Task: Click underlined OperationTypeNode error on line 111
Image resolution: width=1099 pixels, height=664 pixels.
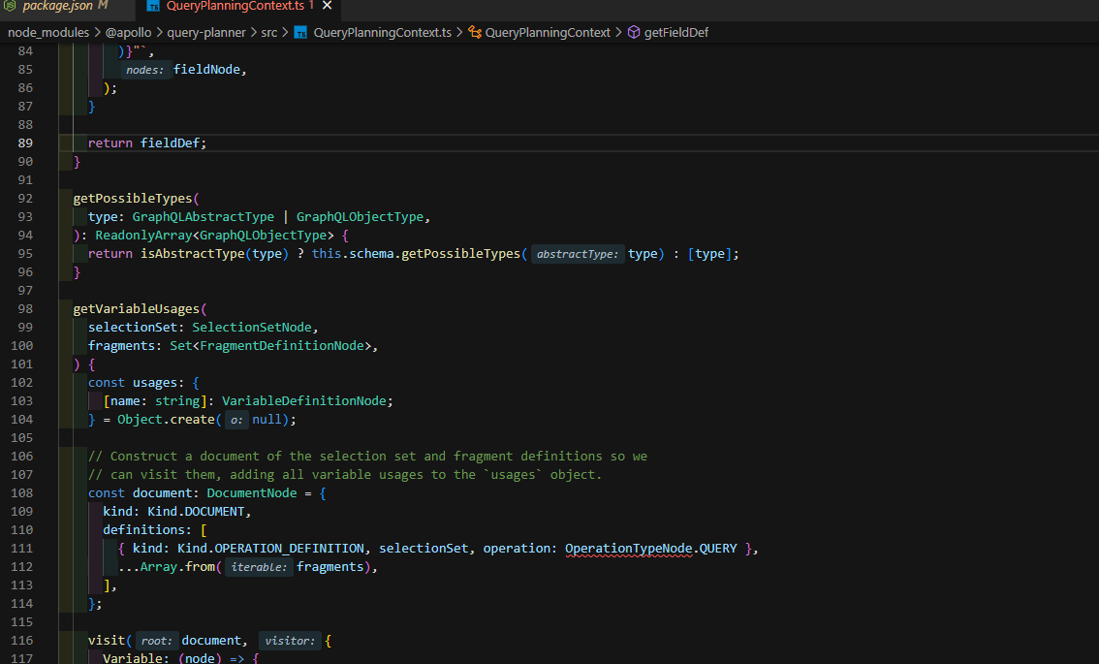Action: (628, 549)
